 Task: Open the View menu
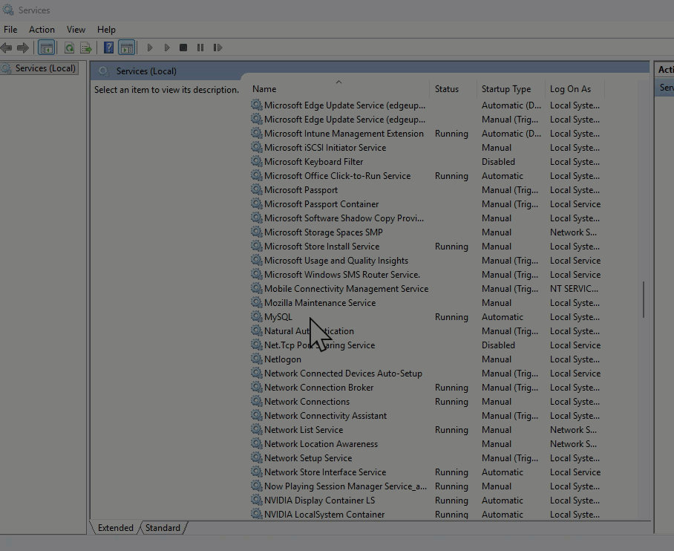(76, 30)
